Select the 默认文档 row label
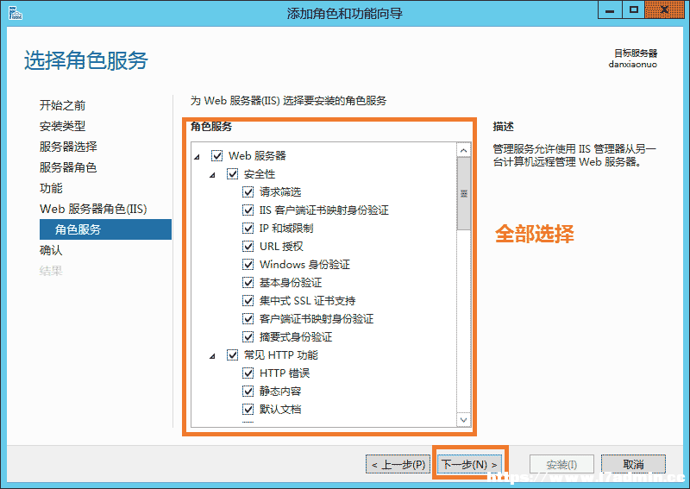Screen dimensions: 690x489 pos(280,409)
